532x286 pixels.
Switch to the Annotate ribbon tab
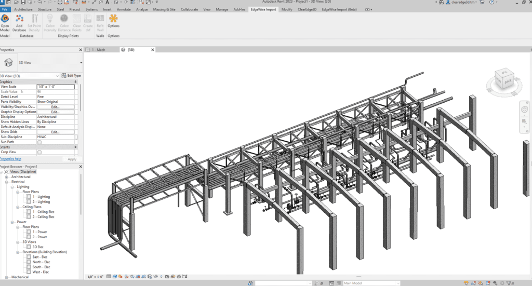click(x=124, y=9)
